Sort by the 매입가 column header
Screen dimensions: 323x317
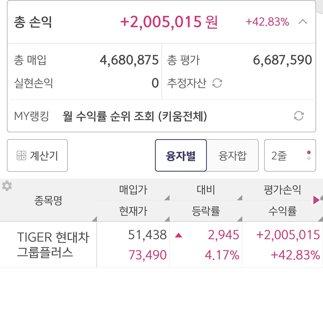point(133,190)
